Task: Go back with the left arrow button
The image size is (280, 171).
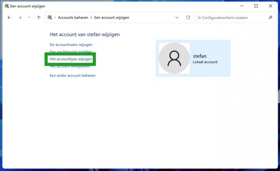Action: 9,17
